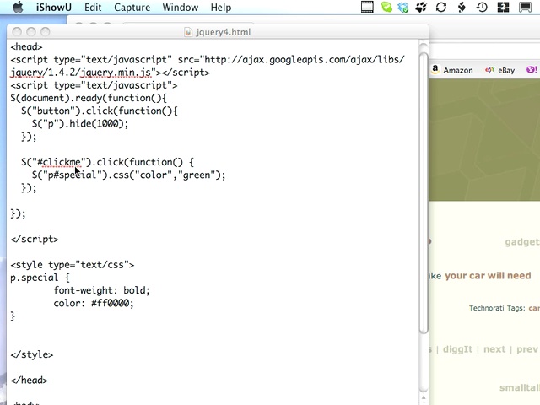Click the $(document).ready line

pos(89,98)
